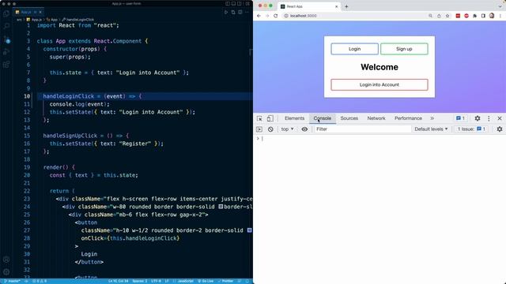Click the Login into Account button
The height and width of the screenshot is (284, 506).
click(x=379, y=84)
